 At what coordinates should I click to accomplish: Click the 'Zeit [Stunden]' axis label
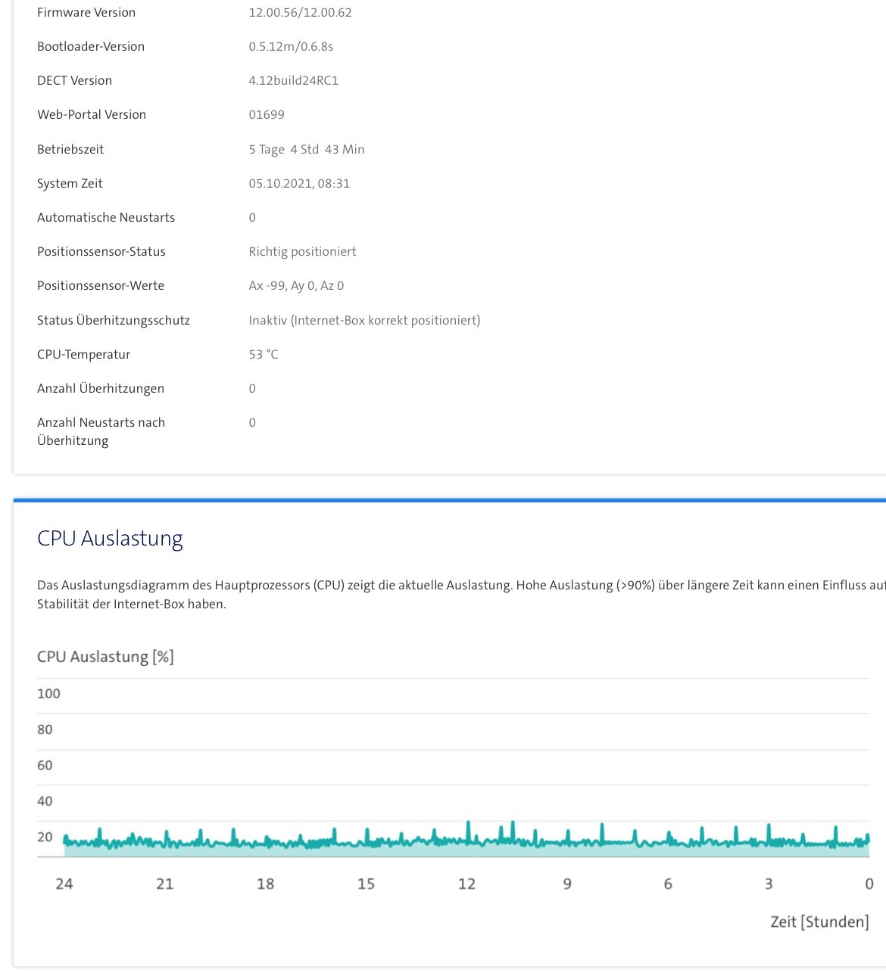point(819,922)
